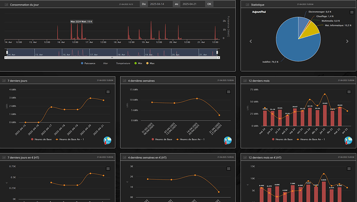The image size is (357, 202).
Task: Click the temperature icon in 4 dernières semaines
Action: coord(228,141)
